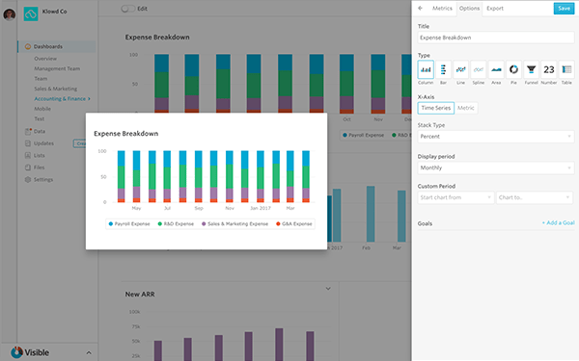Screen dimensions: 579x361
Task: Select the Pie chart type
Action: [513, 69]
